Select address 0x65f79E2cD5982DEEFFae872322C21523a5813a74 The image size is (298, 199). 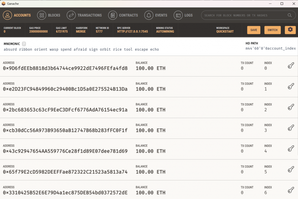click(x=65, y=172)
